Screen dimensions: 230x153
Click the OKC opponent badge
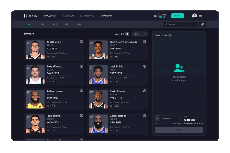coord(53,81)
